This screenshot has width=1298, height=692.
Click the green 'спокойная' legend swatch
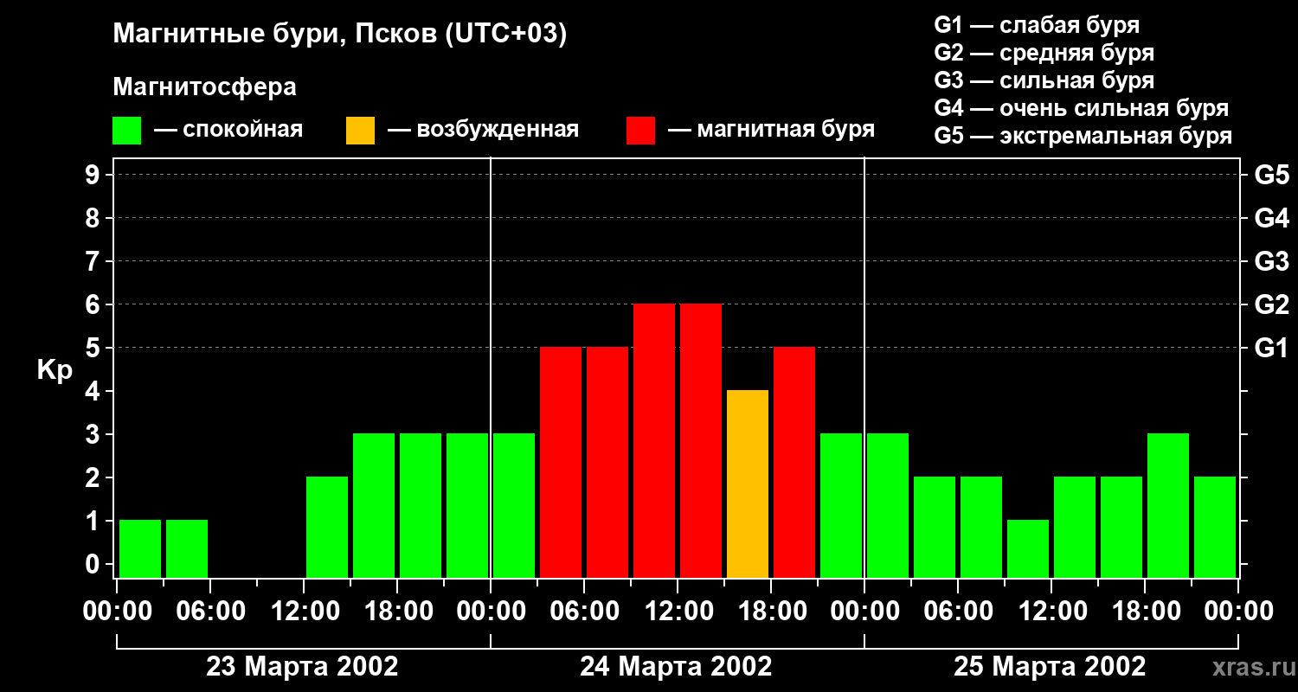click(x=126, y=131)
